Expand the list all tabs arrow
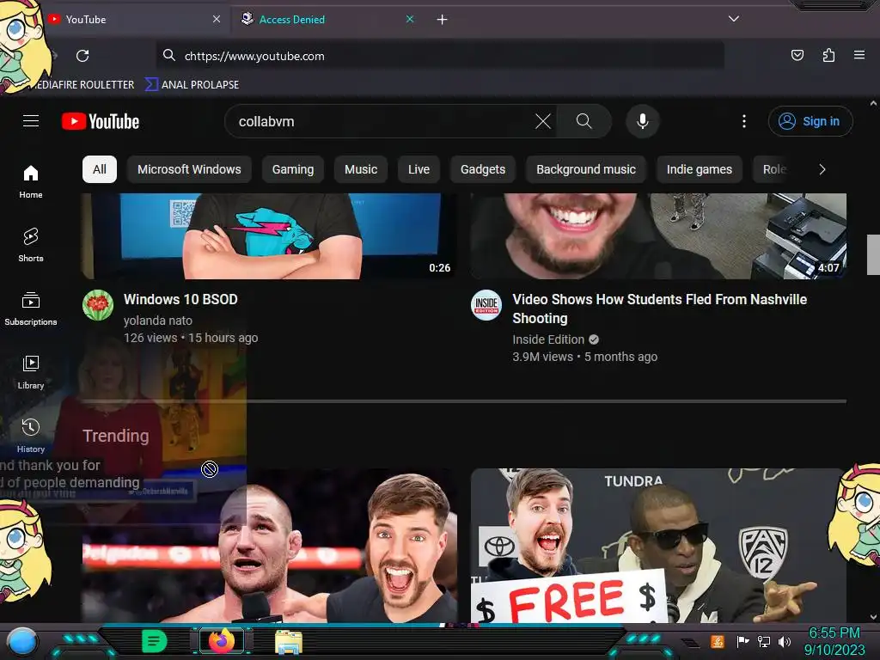 coord(734,19)
